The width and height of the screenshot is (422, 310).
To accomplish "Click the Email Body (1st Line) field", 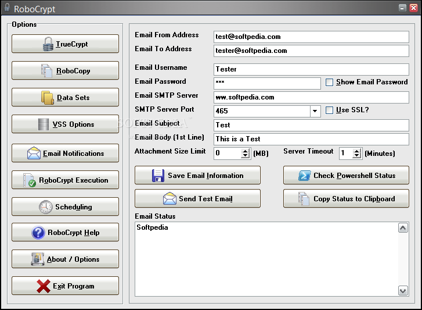I will (311, 139).
